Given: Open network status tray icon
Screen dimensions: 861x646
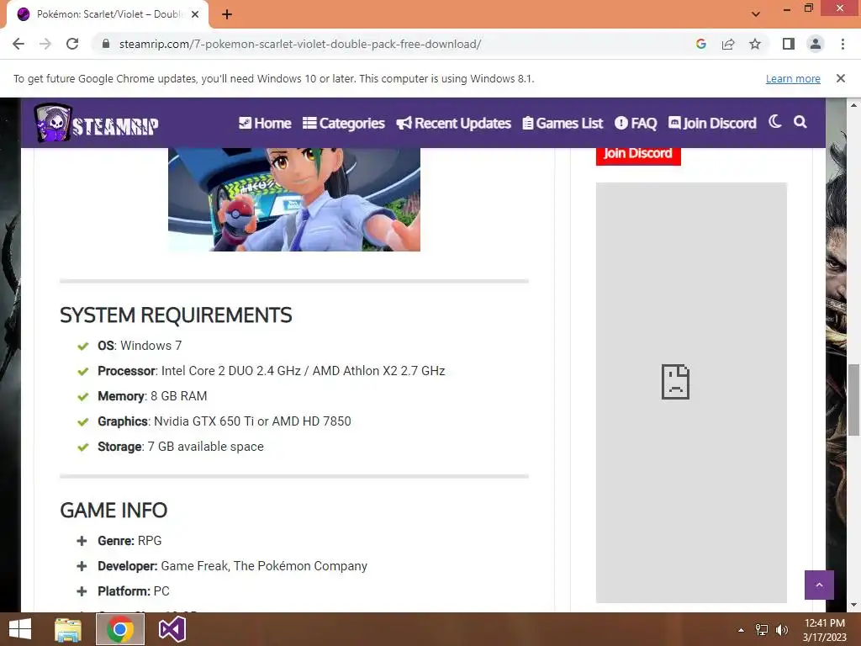Looking at the screenshot, I should [x=762, y=630].
